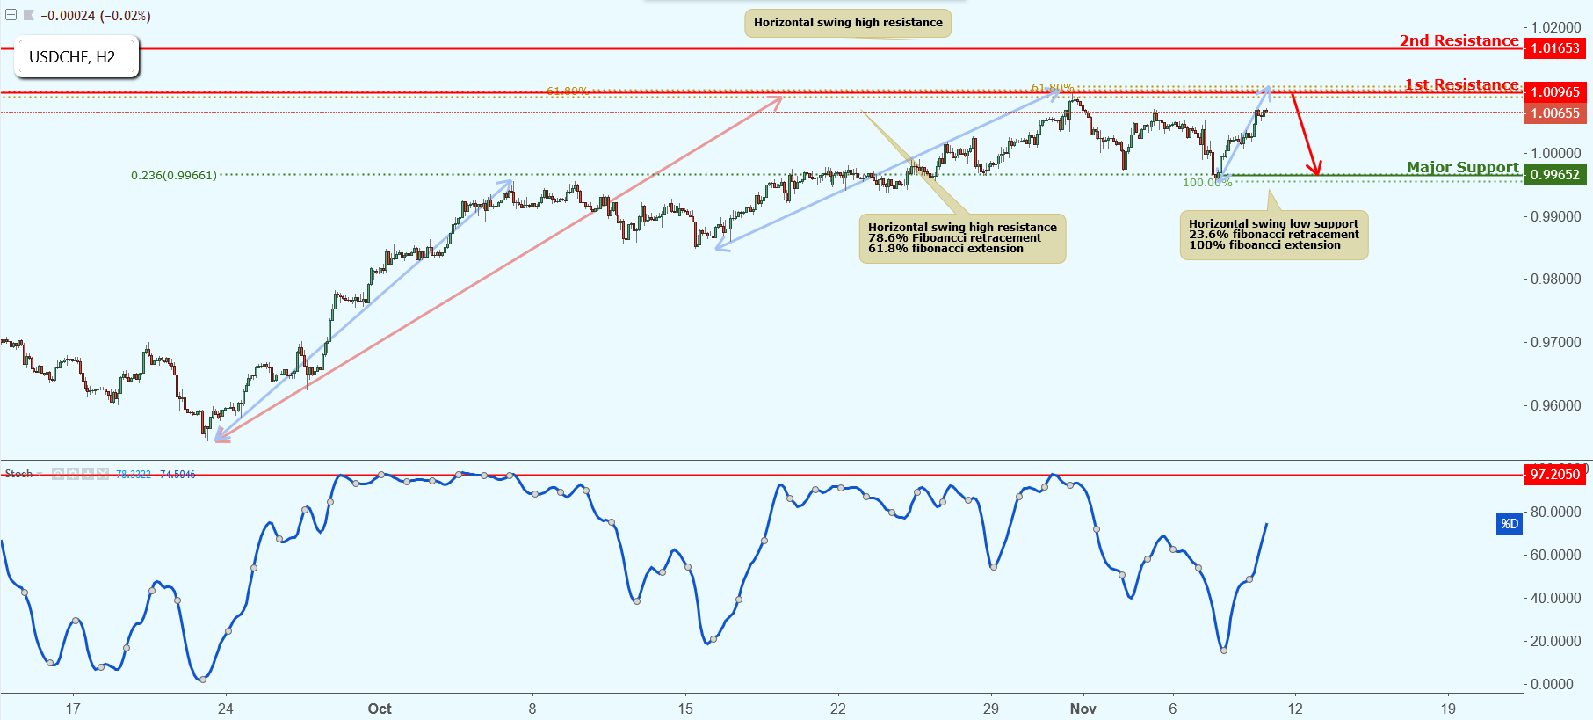Select the USDCHF, H2 symbol label box

pyautogui.click(x=76, y=56)
